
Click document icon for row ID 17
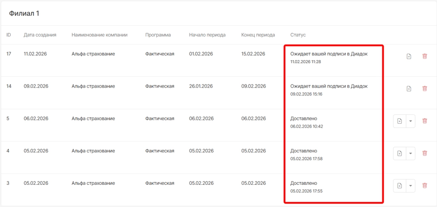pos(408,56)
